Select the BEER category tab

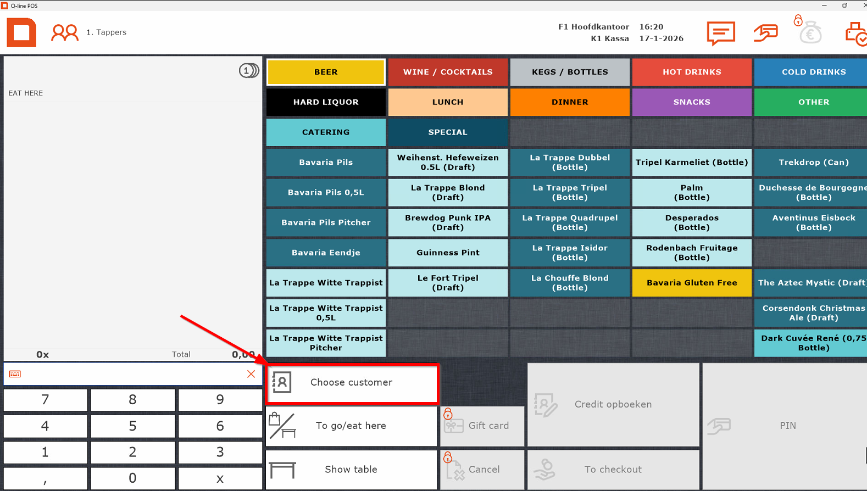[326, 72]
